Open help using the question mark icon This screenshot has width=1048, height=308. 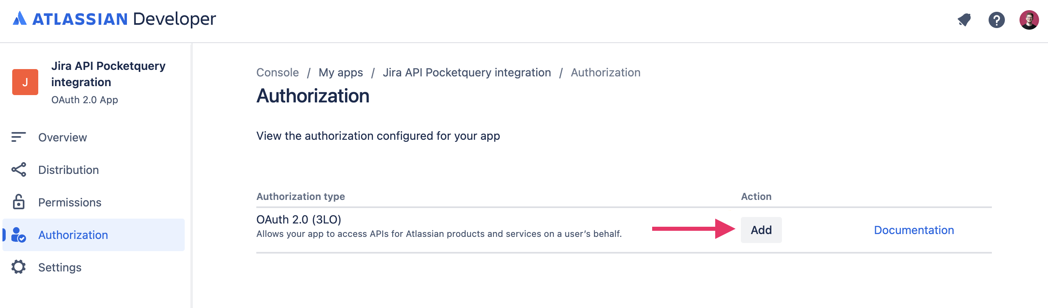996,20
